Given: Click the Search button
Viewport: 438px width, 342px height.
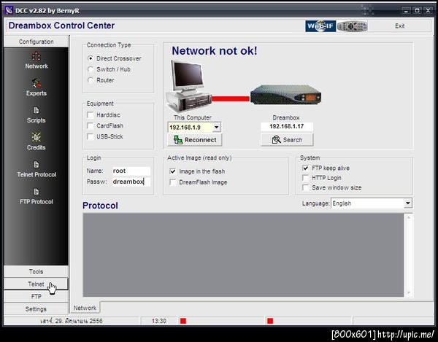Looking at the screenshot, I should [x=287, y=140].
